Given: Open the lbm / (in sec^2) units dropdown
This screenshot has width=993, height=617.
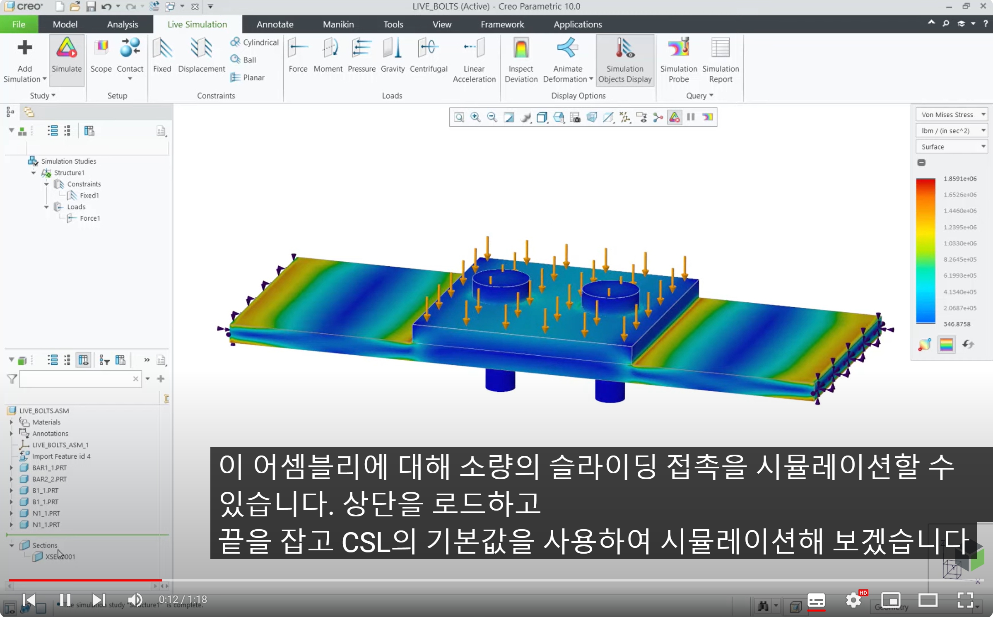Looking at the screenshot, I should click(x=951, y=131).
